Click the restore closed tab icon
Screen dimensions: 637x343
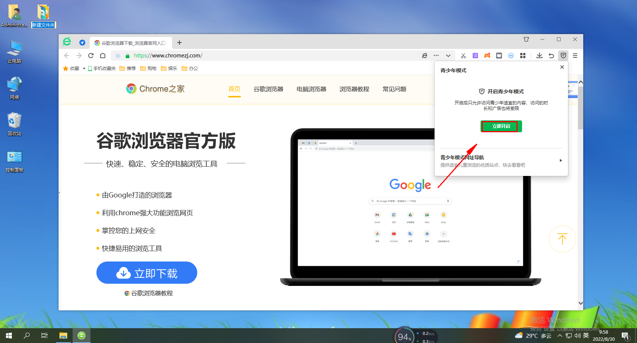point(551,56)
